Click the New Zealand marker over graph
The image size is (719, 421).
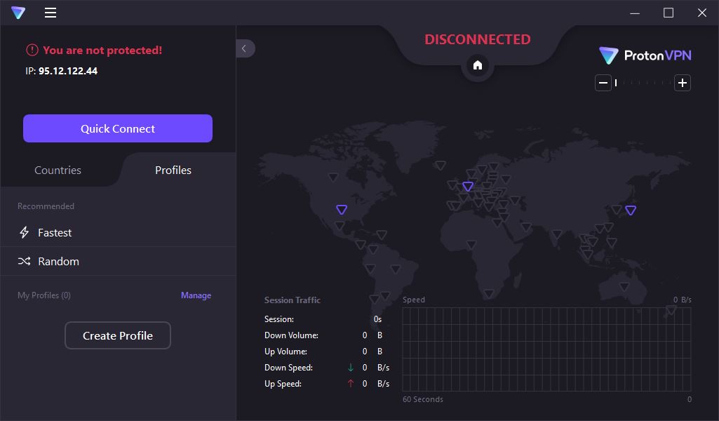(671, 310)
